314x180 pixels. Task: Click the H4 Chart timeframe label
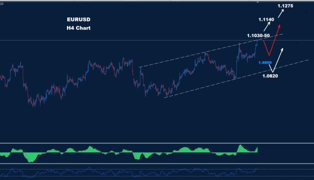pos(78,28)
